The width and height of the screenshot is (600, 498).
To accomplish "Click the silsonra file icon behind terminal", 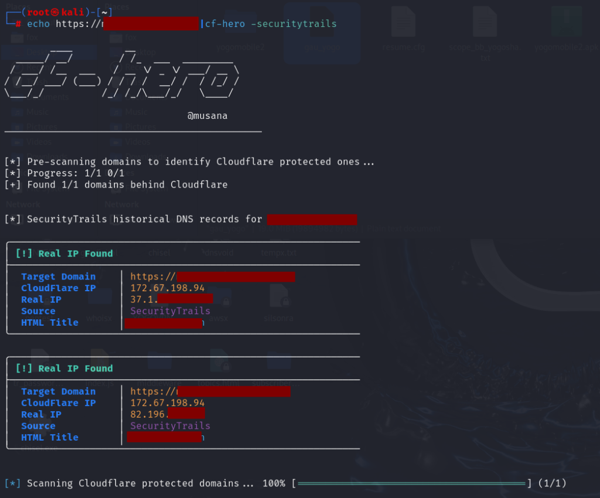I will pos(278,296).
